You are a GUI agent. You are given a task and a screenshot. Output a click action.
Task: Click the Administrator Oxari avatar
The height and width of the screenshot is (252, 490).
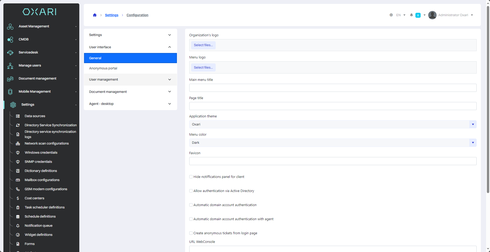(x=432, y=15)
